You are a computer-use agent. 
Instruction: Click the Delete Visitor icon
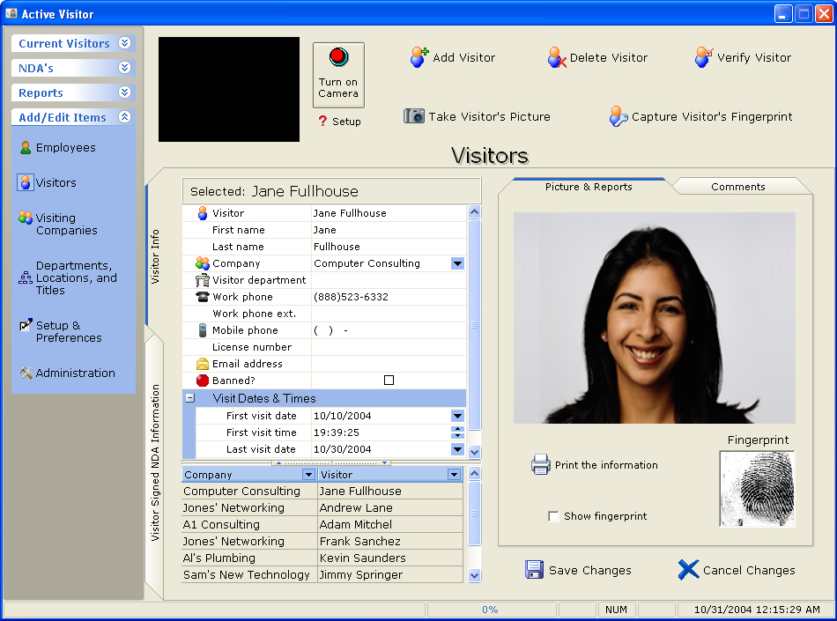pyautogui.click(x=557, y=56)
